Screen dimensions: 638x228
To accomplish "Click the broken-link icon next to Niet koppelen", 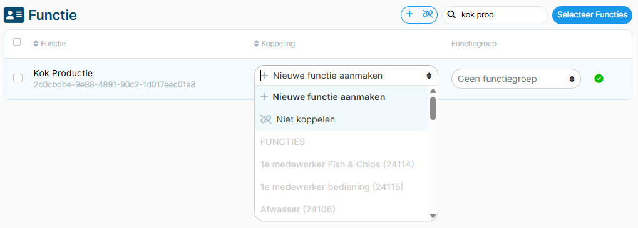I will point(265,120).
